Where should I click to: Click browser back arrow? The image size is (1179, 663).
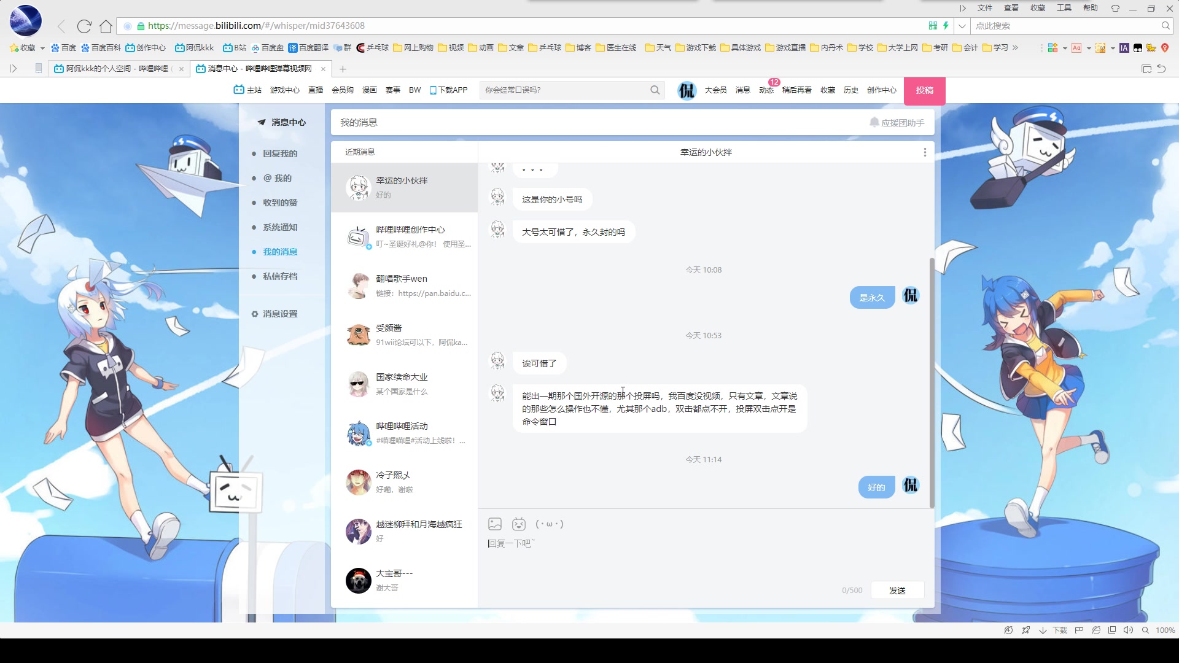[x=61, y=26]
